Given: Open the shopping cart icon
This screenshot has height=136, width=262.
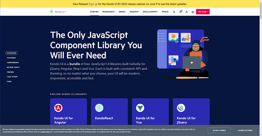Looking at the screenshot, I should point(180,12).
